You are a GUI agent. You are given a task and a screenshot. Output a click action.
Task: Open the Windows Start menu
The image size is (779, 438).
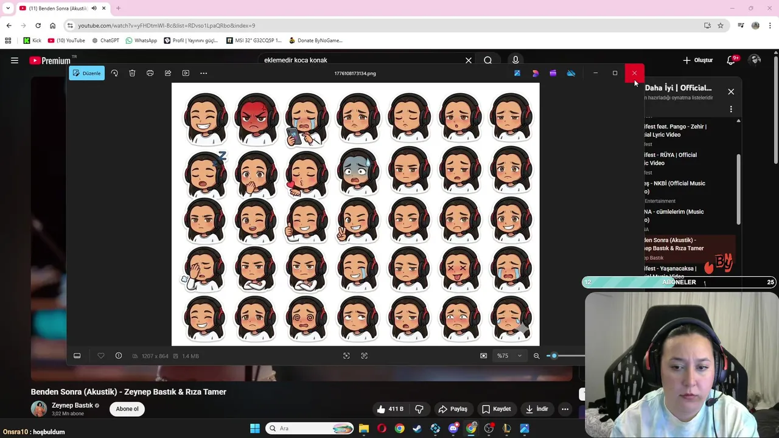255,428
